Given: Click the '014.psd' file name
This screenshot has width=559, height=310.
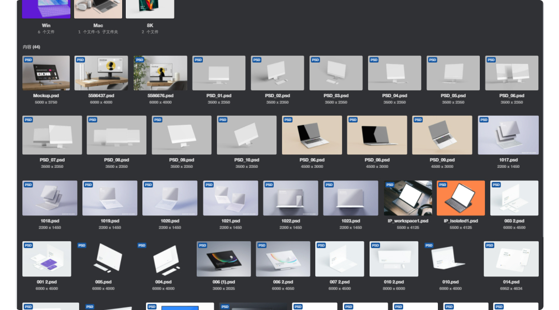Looking at the screenshot, I should (511, 282).
